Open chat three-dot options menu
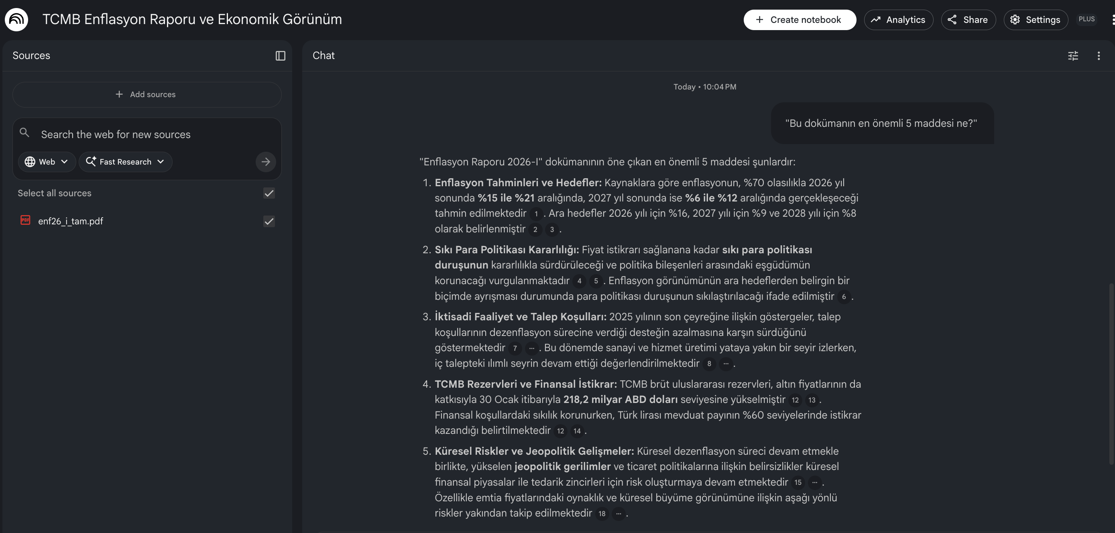The height and width of the screenshot is (533, 1115). [1098, 56]
